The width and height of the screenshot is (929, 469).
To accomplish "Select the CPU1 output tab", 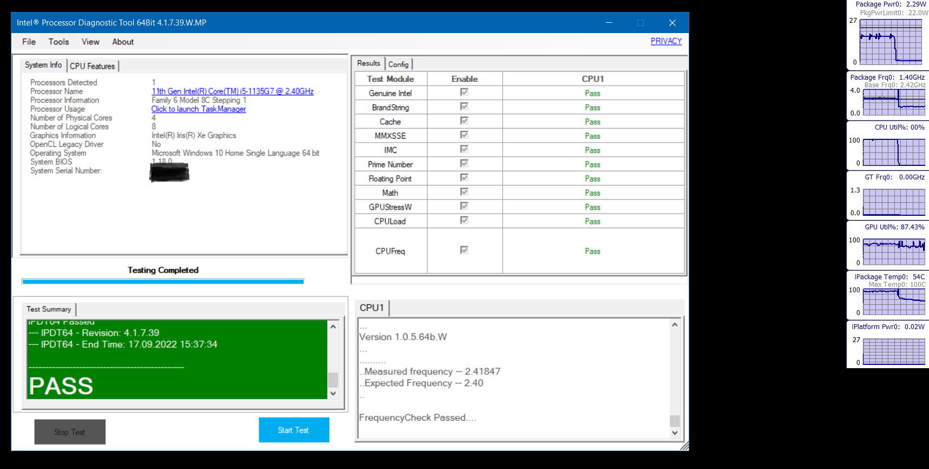I will [372, 308].
